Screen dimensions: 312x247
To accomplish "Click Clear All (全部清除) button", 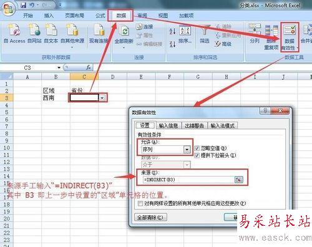I will [x=150, y=218].
